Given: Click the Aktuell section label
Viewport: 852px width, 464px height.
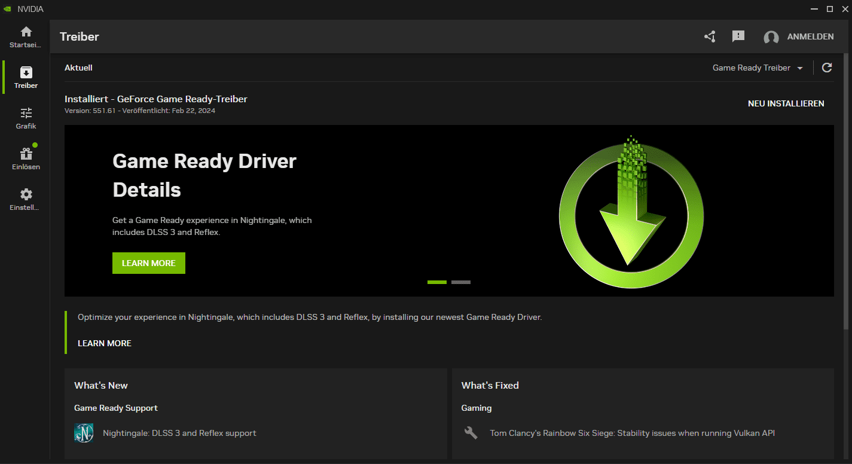Looking at the screenshot, I should coord(78,68).
